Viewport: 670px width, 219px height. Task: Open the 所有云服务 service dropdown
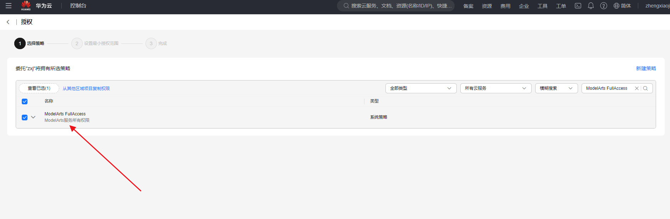496,88
